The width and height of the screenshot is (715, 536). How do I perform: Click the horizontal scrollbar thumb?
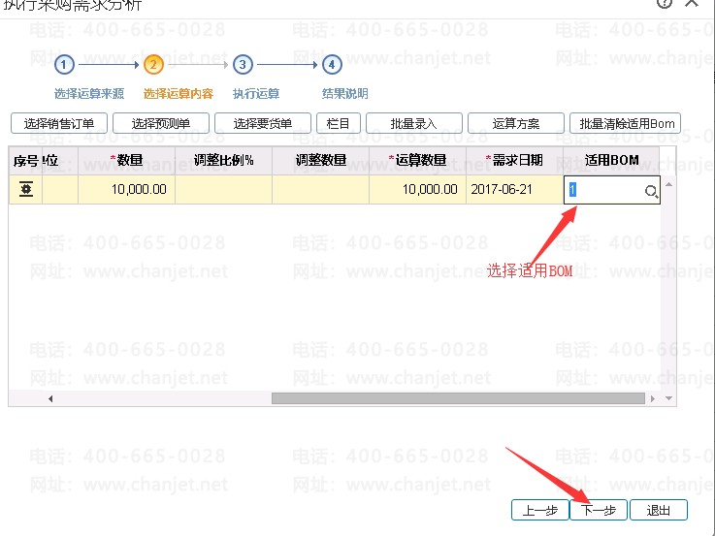458,399
